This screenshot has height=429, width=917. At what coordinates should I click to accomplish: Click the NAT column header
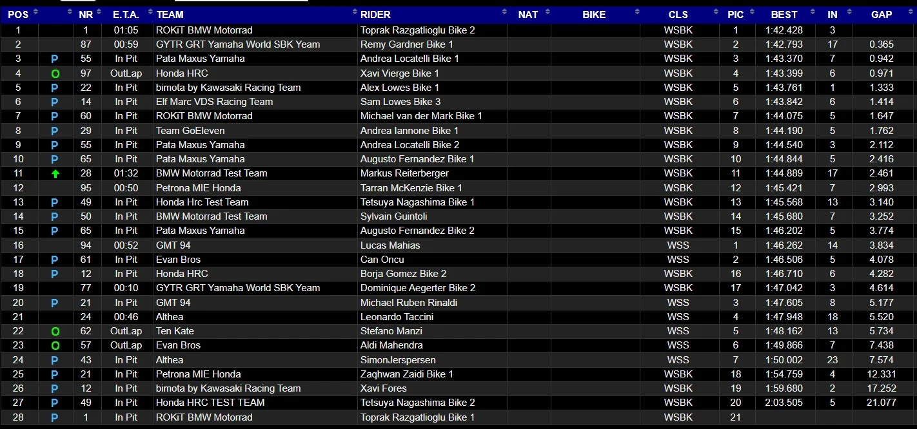[x=529, y=14]
